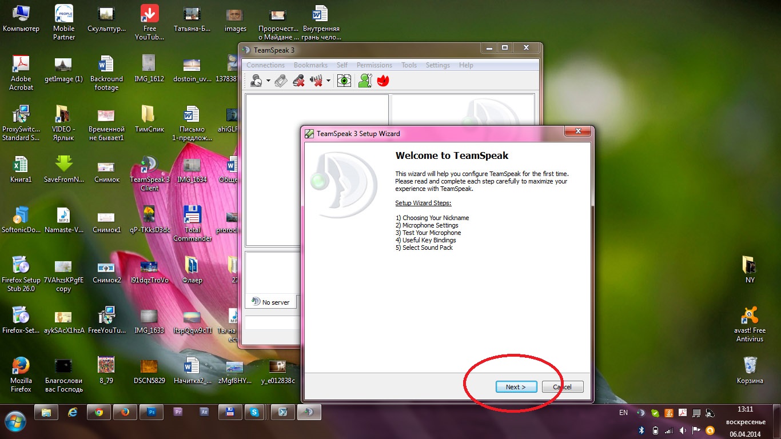Click the set away status toolbar icon

257,81
